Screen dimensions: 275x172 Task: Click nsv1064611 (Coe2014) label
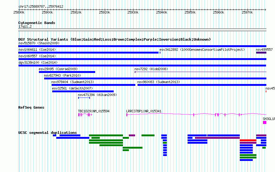point(37,50)
